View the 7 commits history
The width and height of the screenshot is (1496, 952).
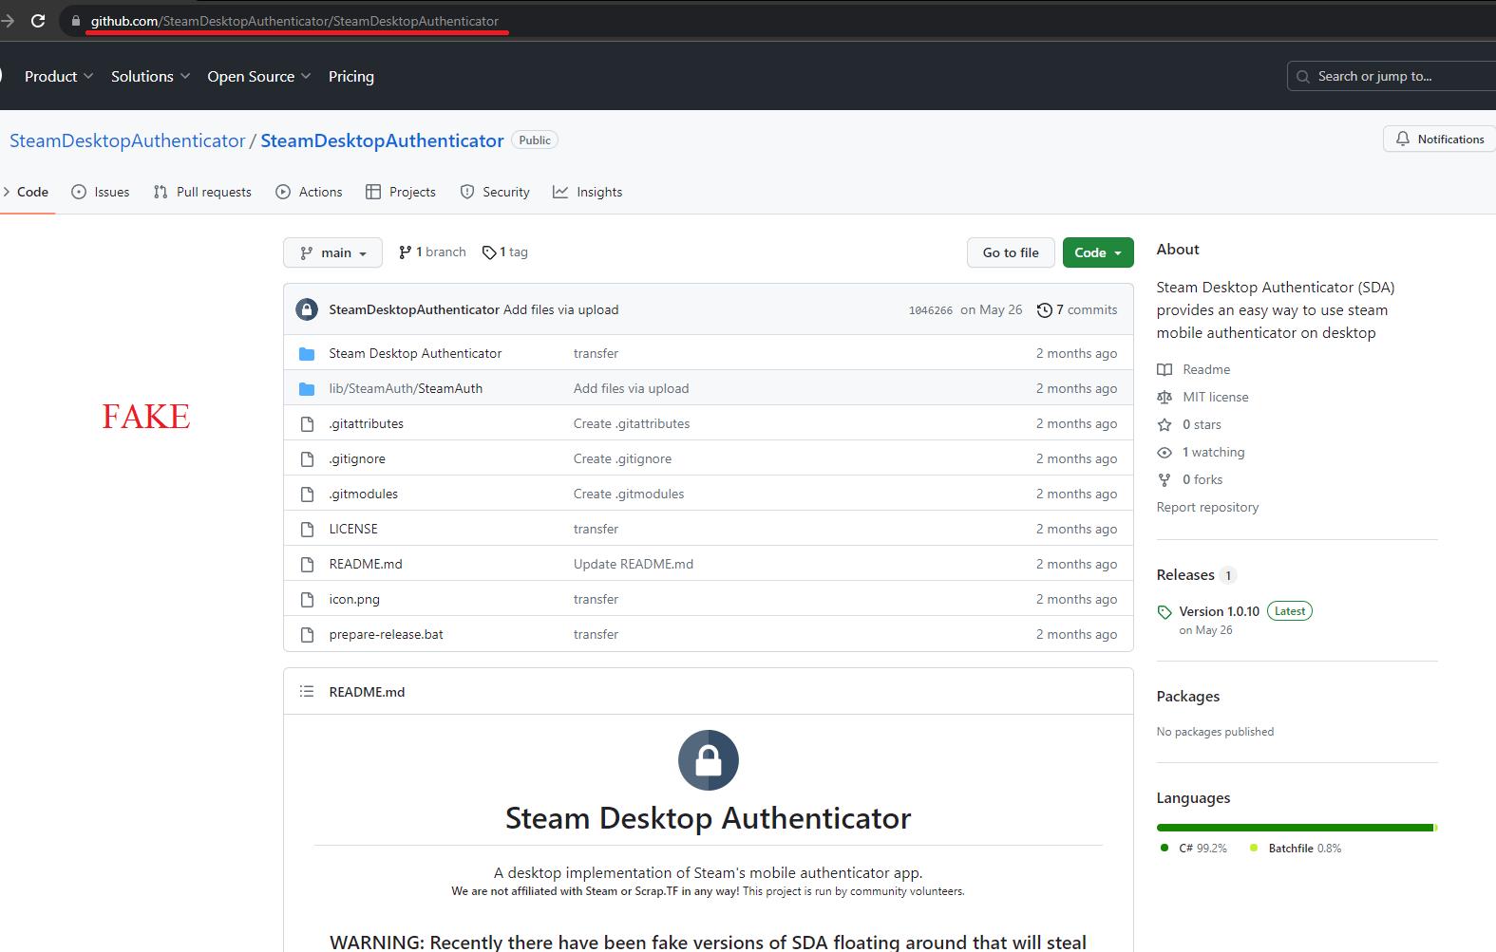pos(1077,309)
